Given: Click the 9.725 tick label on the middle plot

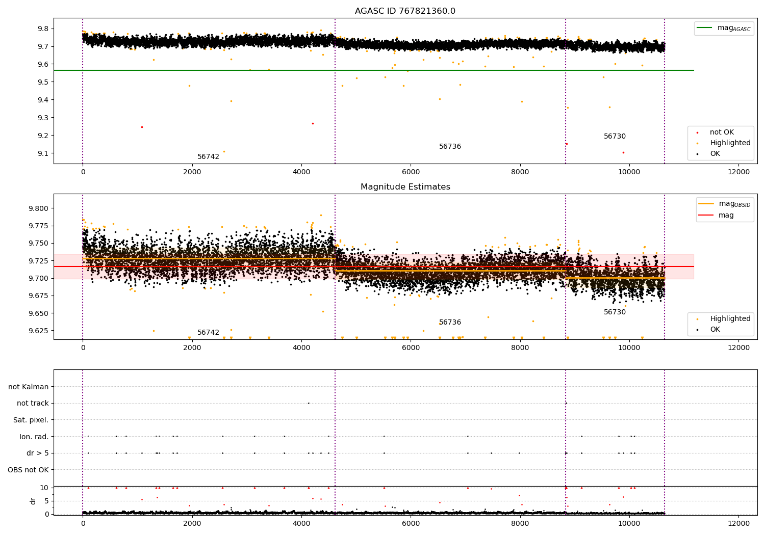Looking at the screenshot, I should click(38, 261).
